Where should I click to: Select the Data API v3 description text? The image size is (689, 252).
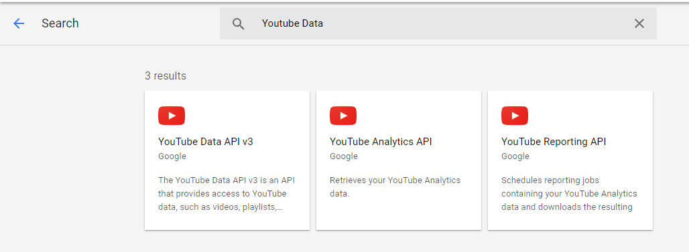(x=223, y=194)
